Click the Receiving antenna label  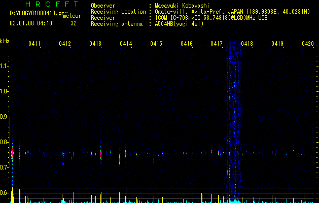coord(117,24)
